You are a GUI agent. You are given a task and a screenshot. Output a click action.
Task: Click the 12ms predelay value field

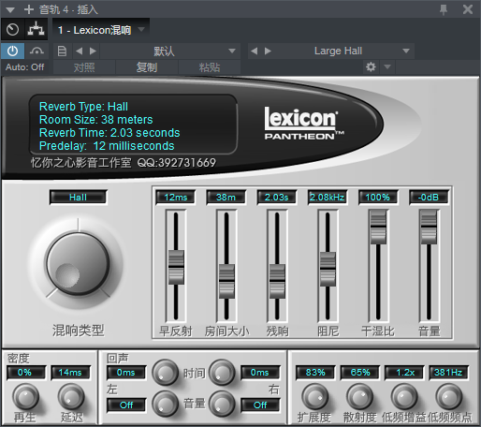coord(176,198)
